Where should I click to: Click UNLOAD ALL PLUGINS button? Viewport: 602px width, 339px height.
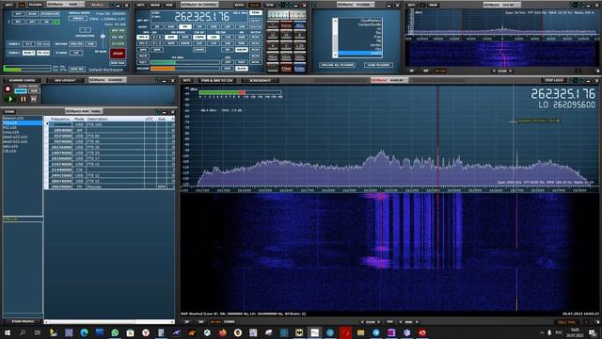pyautogui.click(x=337, y=65)
